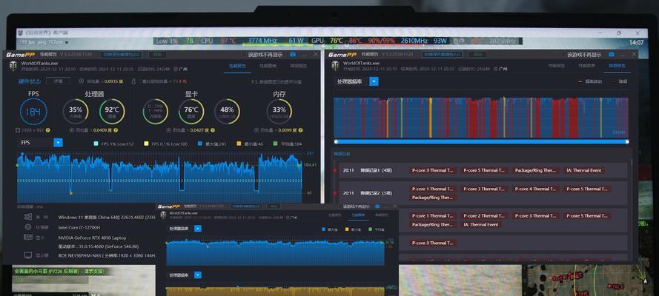Click 导出 export button in bottom GamePP window
659x296 pixels.
(274, 206)
